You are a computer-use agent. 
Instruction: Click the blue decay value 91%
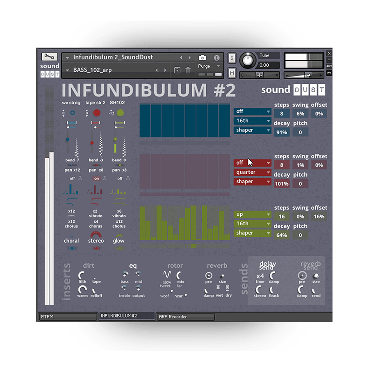coord(281,132)
